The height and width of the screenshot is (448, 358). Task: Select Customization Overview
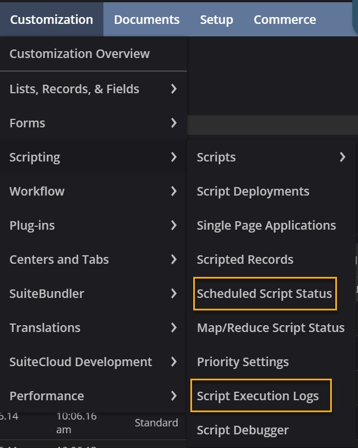tap(80, 53)
